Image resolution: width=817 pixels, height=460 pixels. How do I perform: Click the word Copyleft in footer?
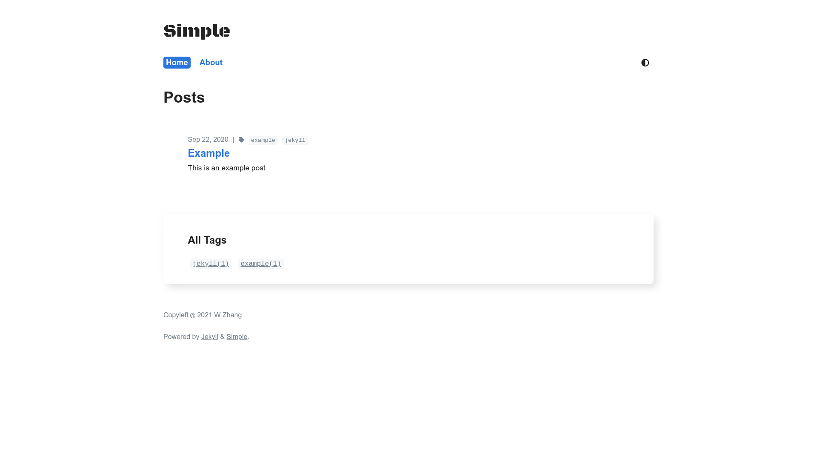pyautogui.click(x=176, y=315)
